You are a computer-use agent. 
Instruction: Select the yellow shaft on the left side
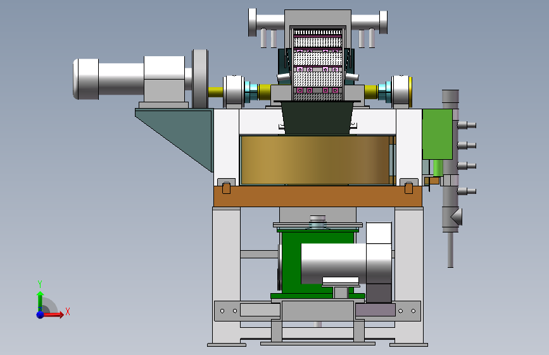pos(215,92)
